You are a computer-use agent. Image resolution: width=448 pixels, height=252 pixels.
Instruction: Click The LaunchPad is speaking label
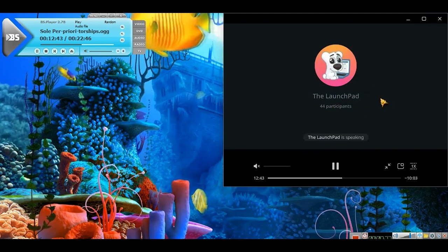click(x=336, y=137)
